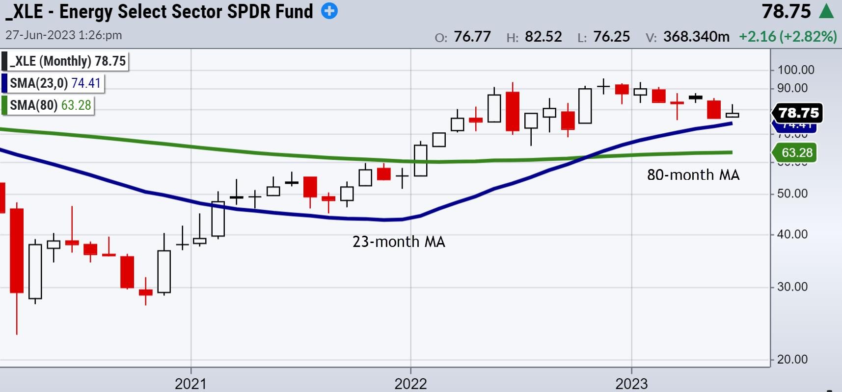The height and width of the screenshot is (392, 842).
Task: Click the 80-month MA annotation
Action: coord(693,175)
